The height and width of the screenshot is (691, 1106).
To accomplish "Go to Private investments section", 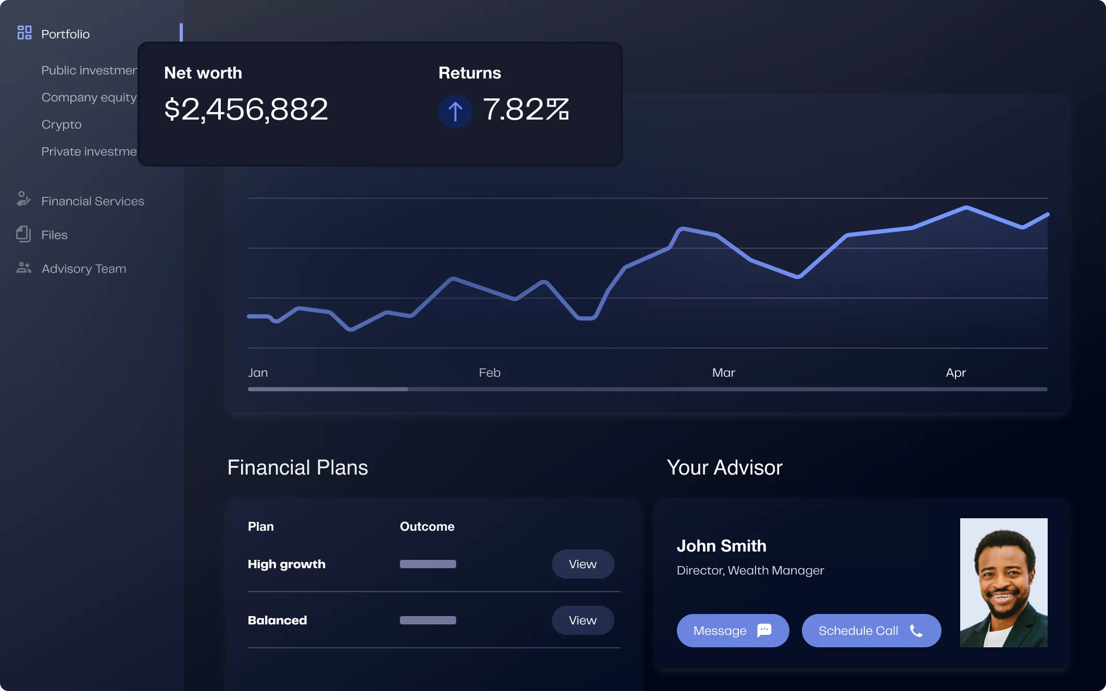I will (89, 151).
